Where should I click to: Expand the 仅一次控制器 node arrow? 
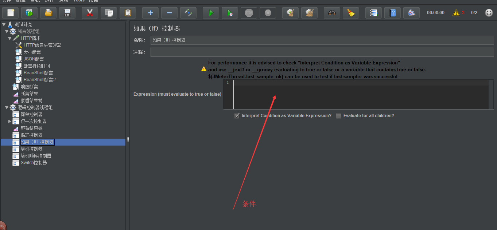(9, 121)
